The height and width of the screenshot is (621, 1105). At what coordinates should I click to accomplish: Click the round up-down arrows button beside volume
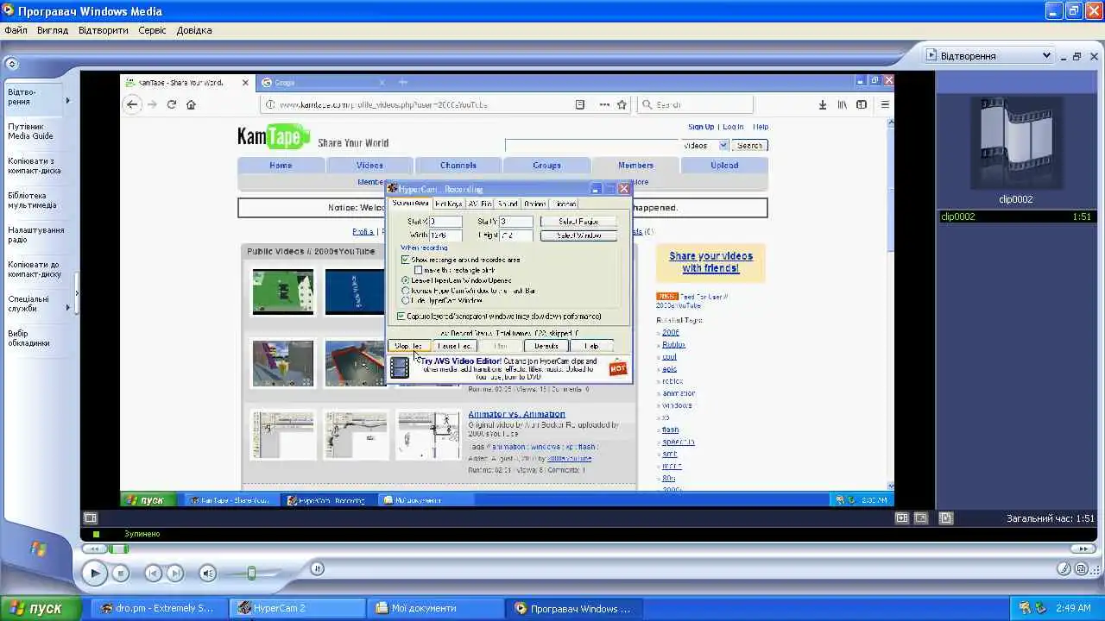pyautogui.click(x=318, y=568)
